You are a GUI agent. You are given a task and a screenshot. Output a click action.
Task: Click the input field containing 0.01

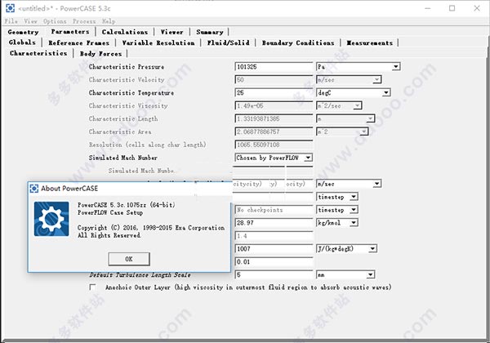[274, 262]
